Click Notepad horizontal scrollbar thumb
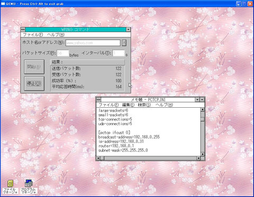The image size is (254, 197). [102, 158]
